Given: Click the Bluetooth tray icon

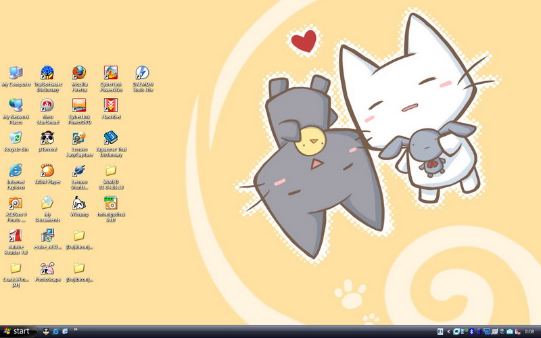Looking at the screenshot, I should pos(471,331).
